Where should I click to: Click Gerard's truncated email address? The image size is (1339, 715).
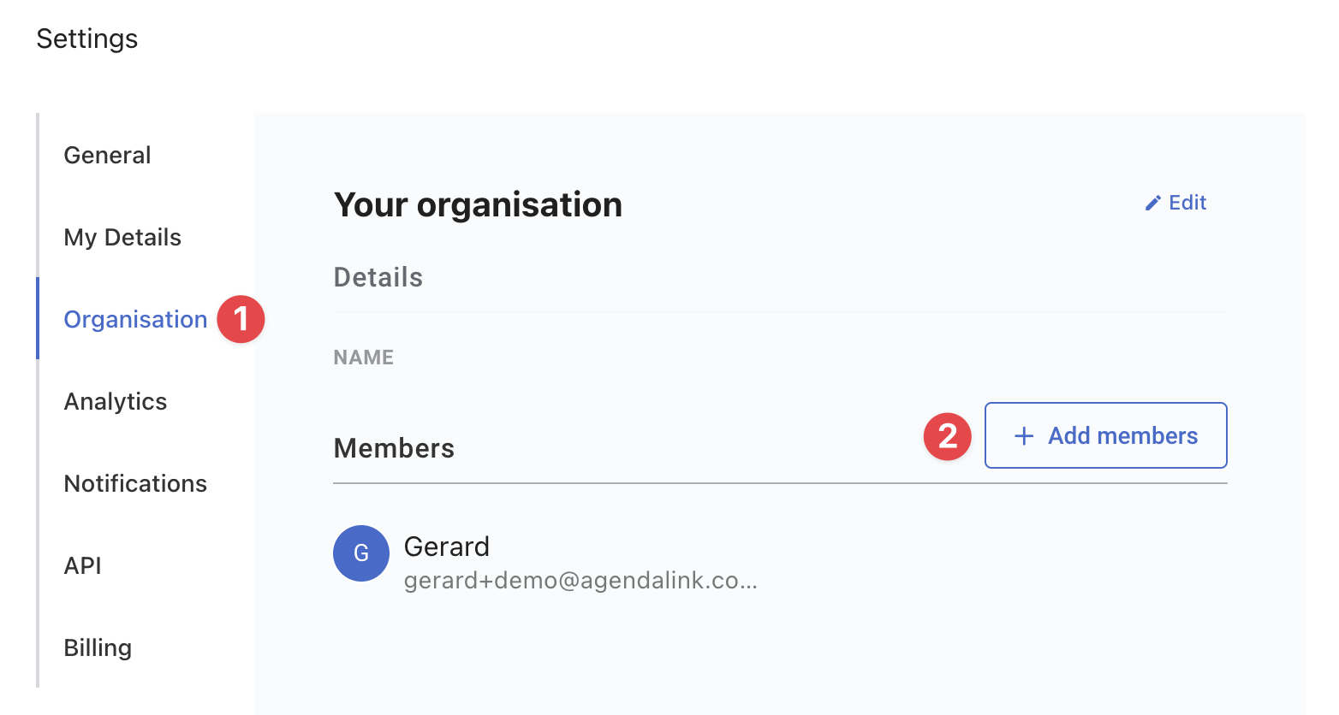coord(580,580)
